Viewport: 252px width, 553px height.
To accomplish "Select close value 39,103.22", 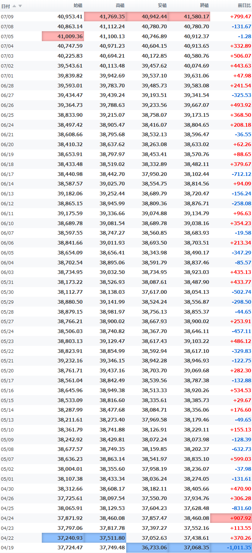I will (197, 341).
